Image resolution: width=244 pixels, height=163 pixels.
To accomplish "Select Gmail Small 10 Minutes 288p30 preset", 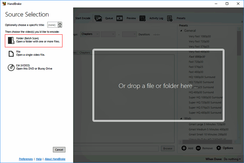I will [208, 134].
